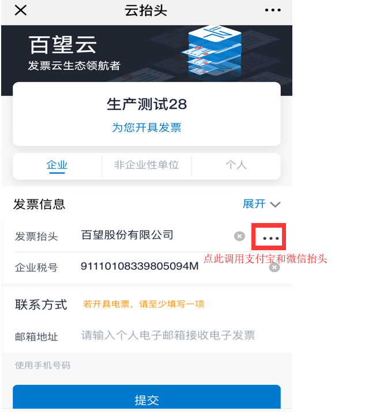Close the 云抬头 page with X icon
This screenshot has width=365, height=412.
point(20,10)
